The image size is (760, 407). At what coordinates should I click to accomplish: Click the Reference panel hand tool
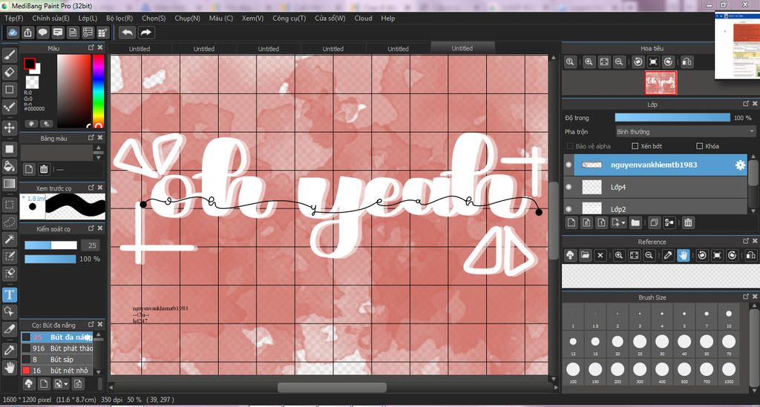pyautogui.click(x=683, y=255)
